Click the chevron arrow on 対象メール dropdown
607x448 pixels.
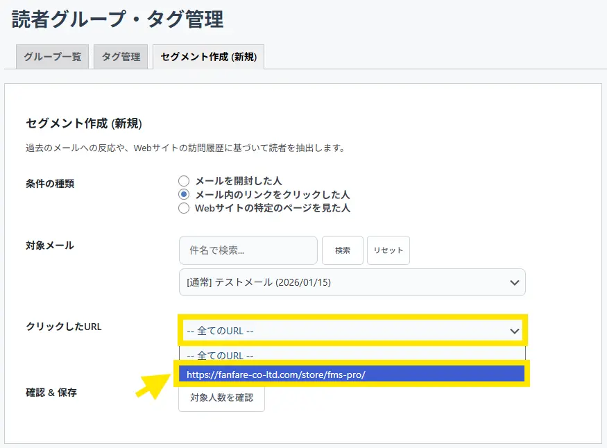(x=514, y=283)
